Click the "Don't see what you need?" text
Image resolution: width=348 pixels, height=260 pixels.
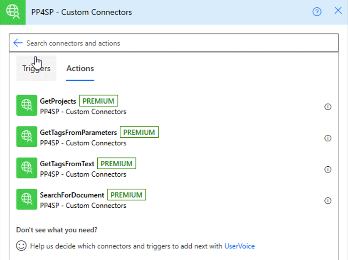(x=57, y=230)
